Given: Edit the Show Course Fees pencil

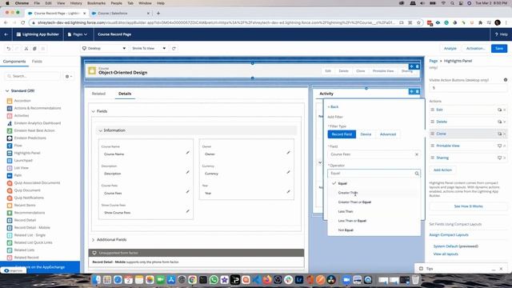Looking at the screenshot, I should click(187, 211).
